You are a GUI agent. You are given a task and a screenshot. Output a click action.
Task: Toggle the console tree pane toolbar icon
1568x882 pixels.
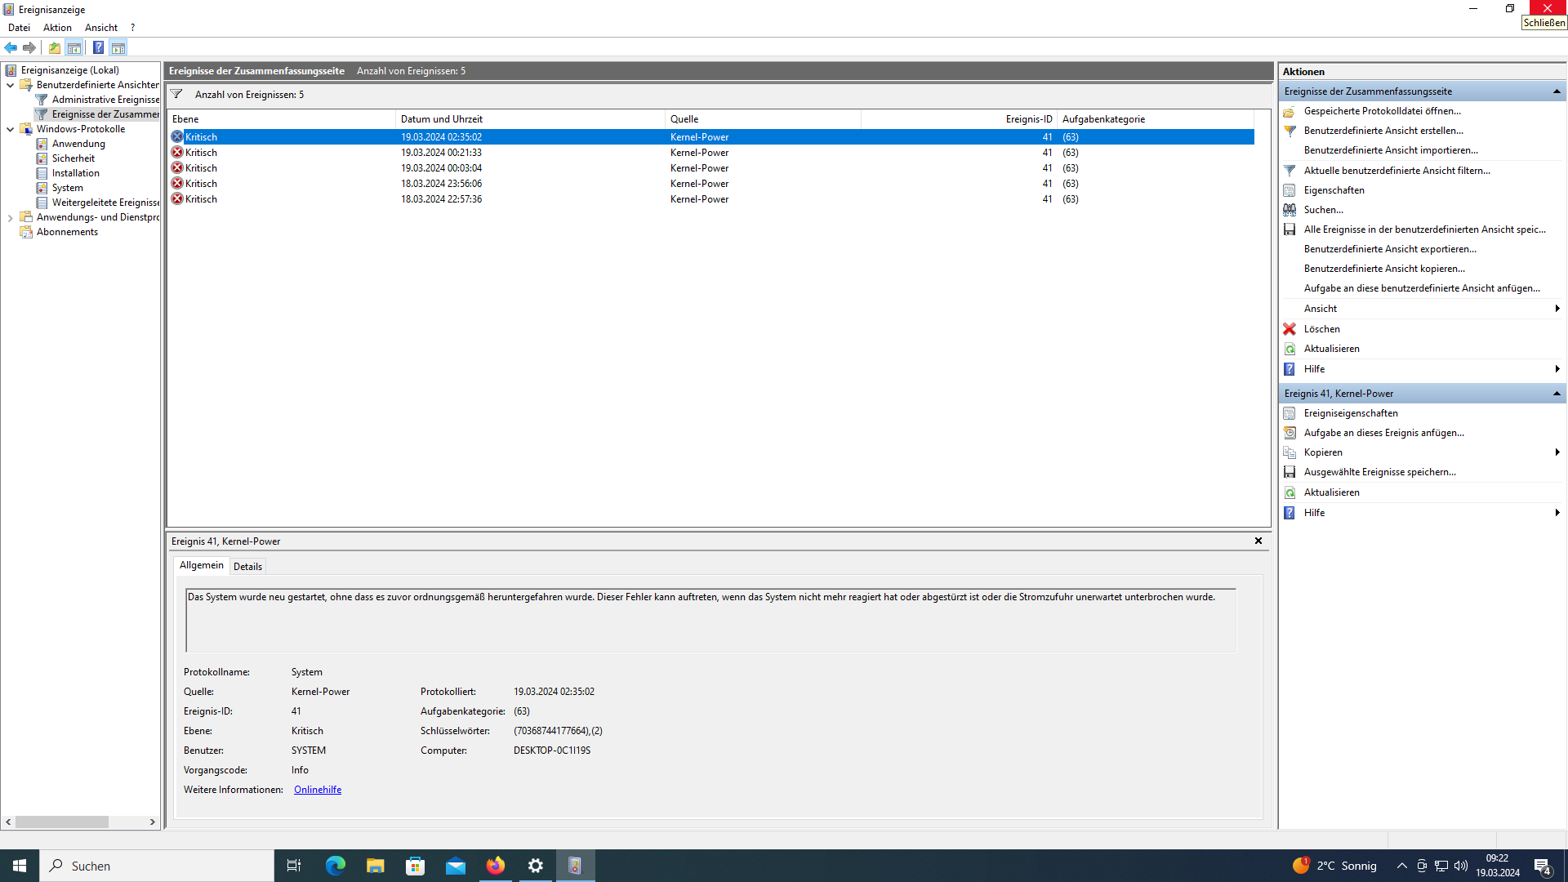74,47
